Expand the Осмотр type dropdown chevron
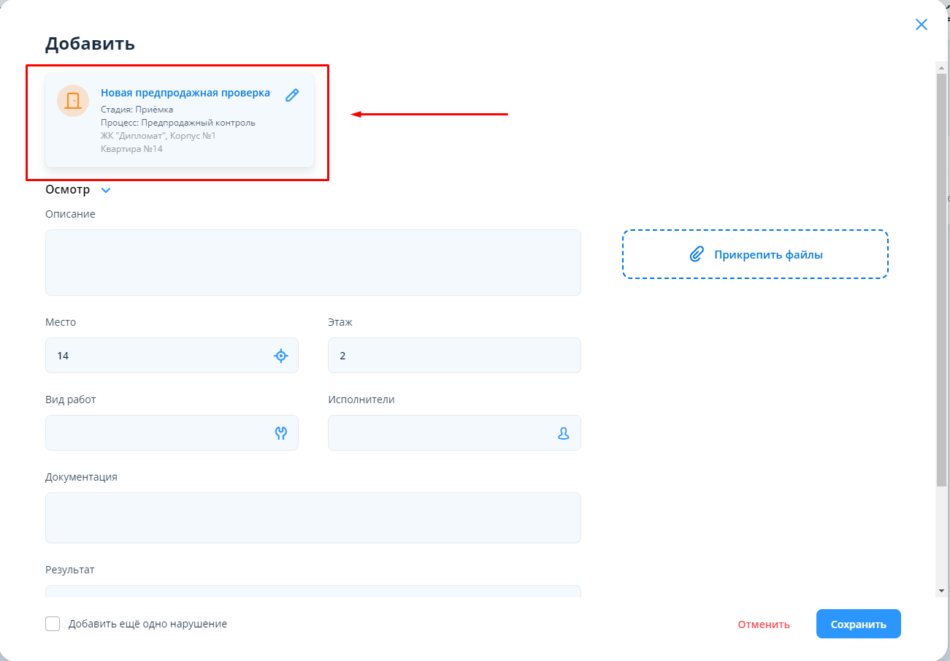The height and width of the screenshot is (661, 950). tap(106, 190)
